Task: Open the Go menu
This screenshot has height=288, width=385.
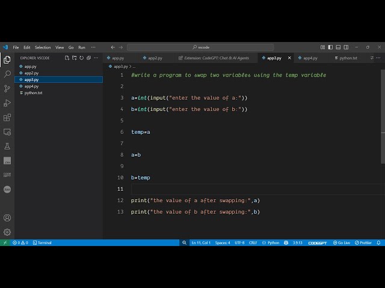Action: point(71,47)
